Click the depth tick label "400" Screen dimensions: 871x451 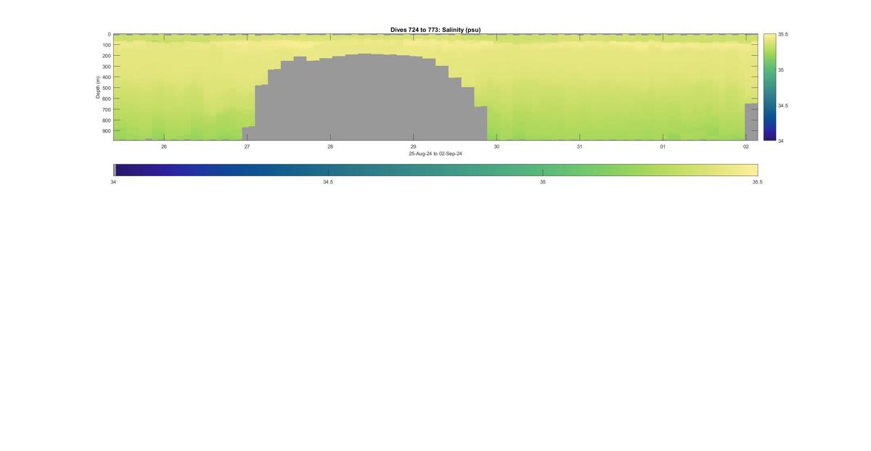[x=106, y=78]
